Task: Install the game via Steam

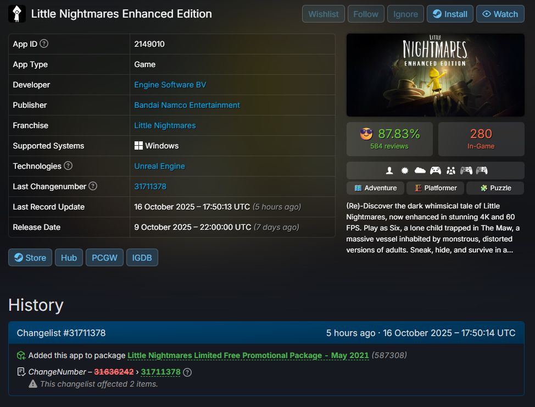Action: tap(450, 14)
